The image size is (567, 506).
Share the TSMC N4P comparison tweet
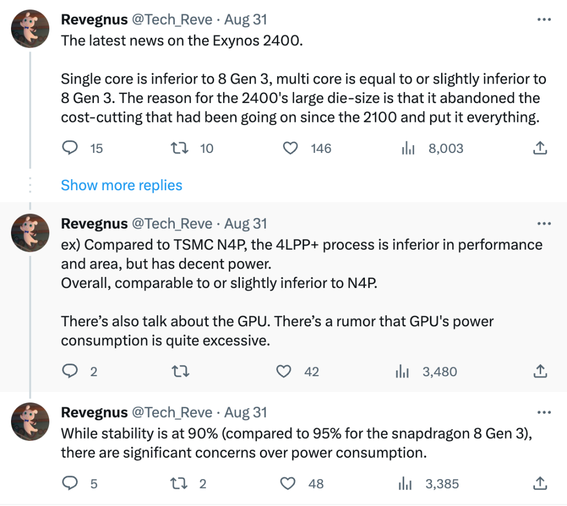click(x=540, y=371)
